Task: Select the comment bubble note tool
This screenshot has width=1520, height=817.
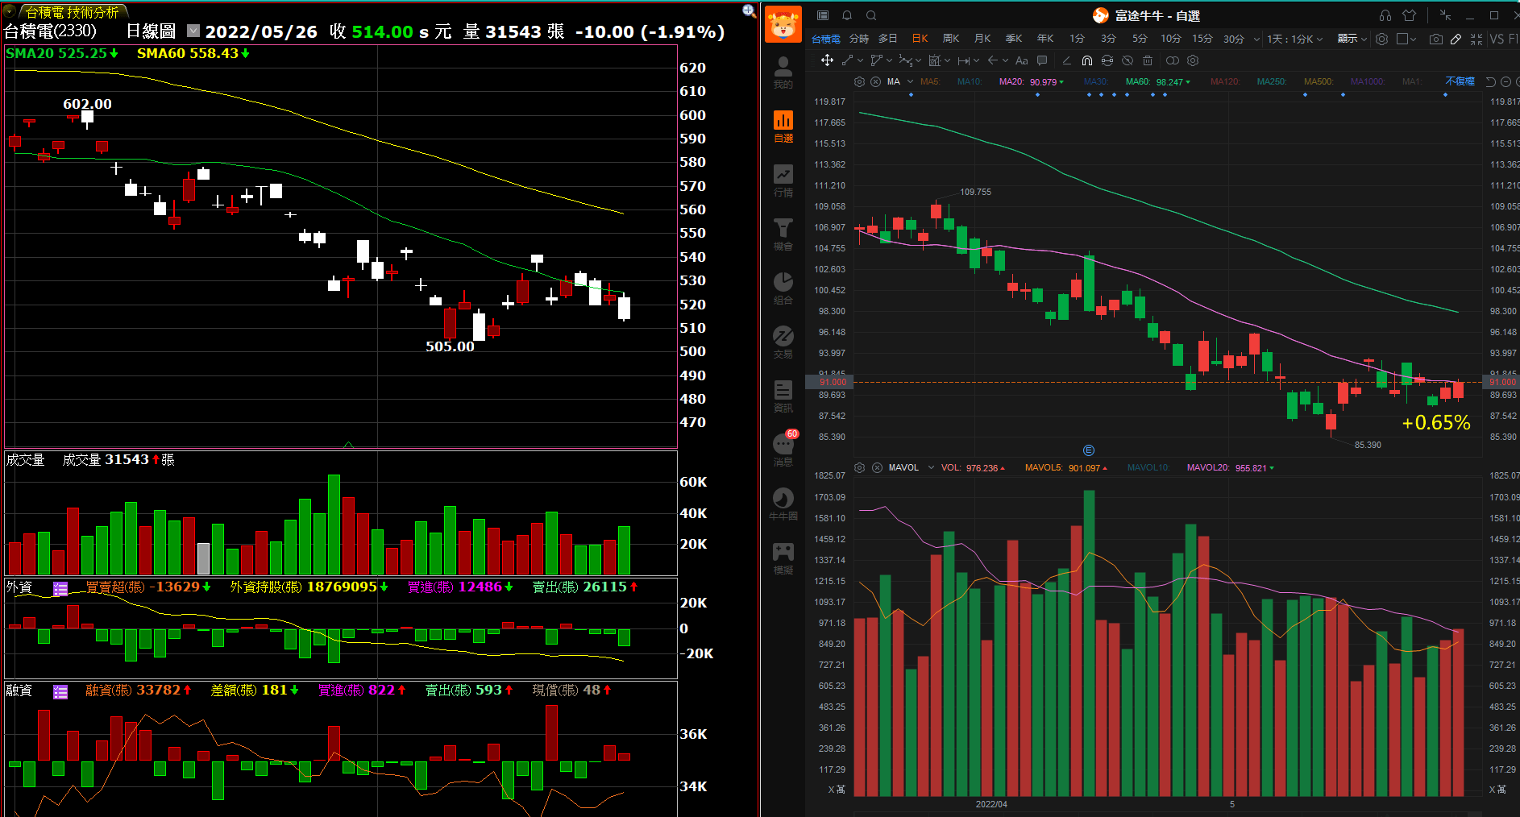Action: point(1042,60)
